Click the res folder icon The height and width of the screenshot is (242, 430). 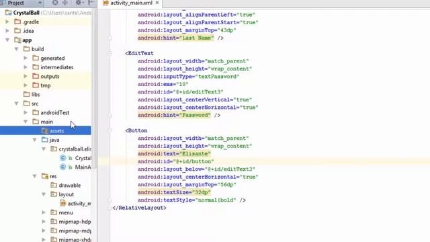[x=45, y=176]
